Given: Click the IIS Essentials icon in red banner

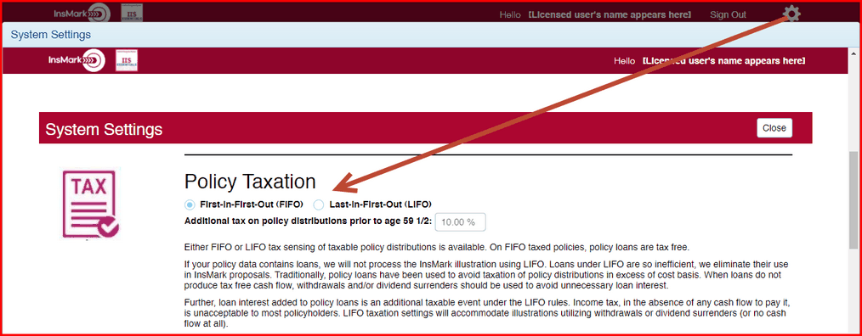Looking at the screenshot, I should [x=127, y=60].
